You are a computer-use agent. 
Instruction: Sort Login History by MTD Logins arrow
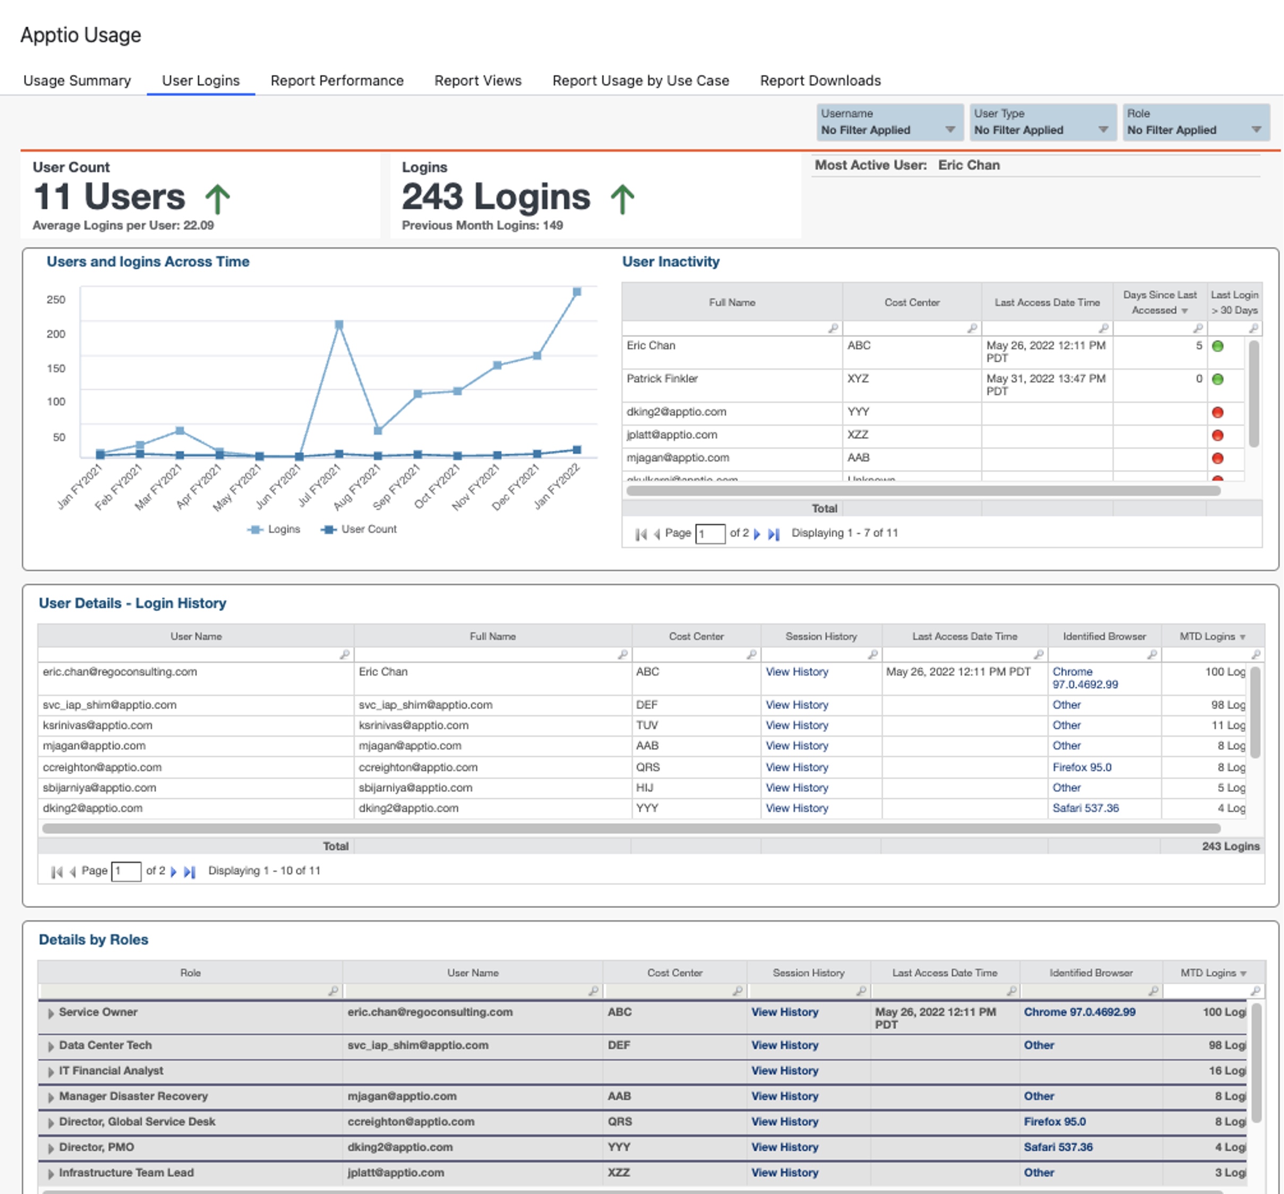pos(1243,637)
